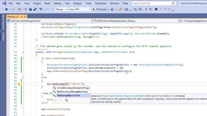Toggle a bookmark with the bookmark icon
This screenshot has width=207, height=116.
point(156,9)
